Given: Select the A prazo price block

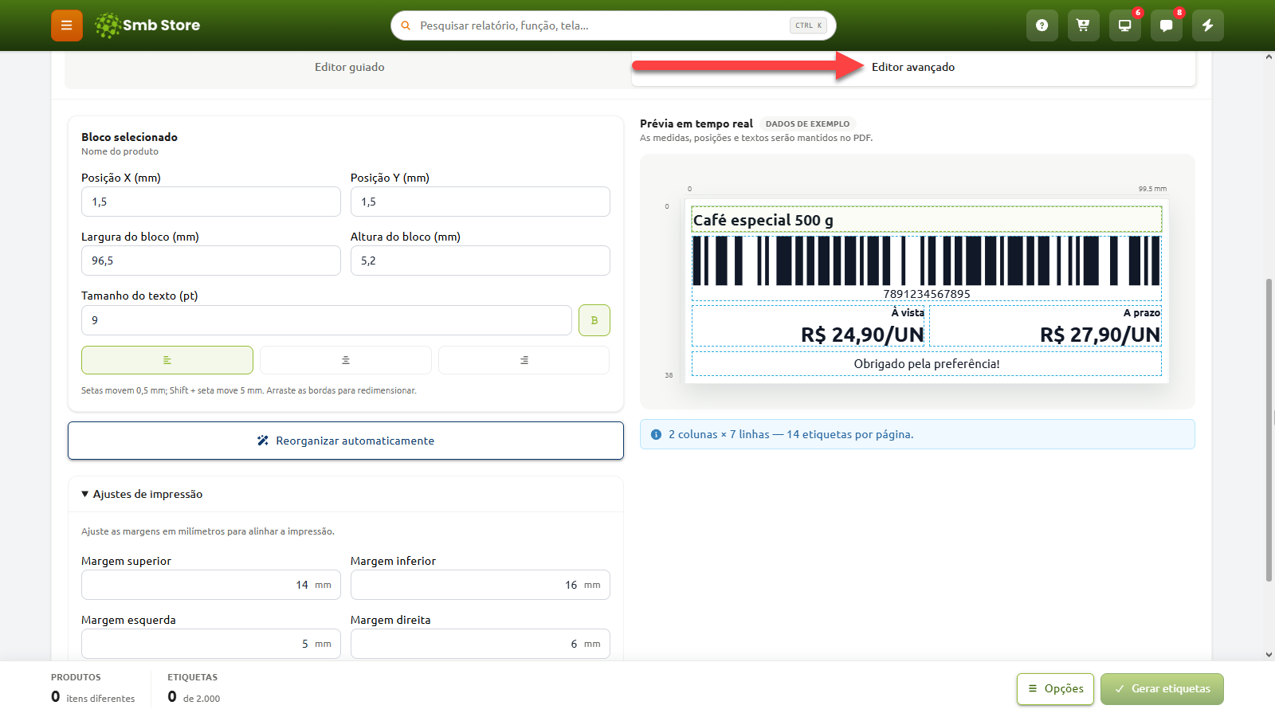Looking at the screenshot, I should (x=1045, y=326).
